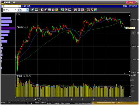Click the pink HOT button

[130, 2]
